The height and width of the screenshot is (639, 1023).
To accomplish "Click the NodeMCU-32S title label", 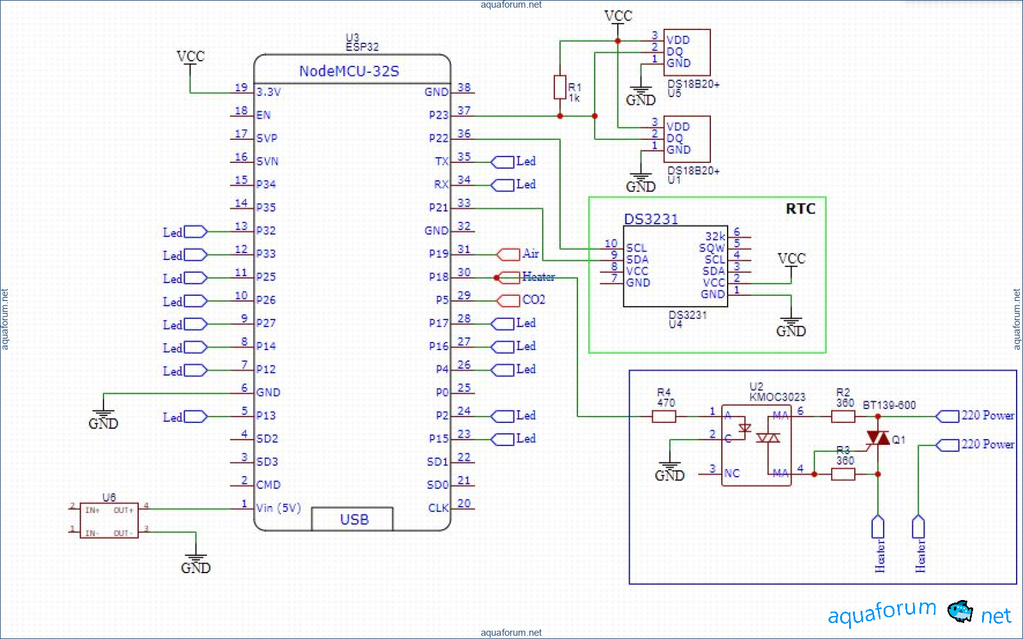I will [349, 71].
